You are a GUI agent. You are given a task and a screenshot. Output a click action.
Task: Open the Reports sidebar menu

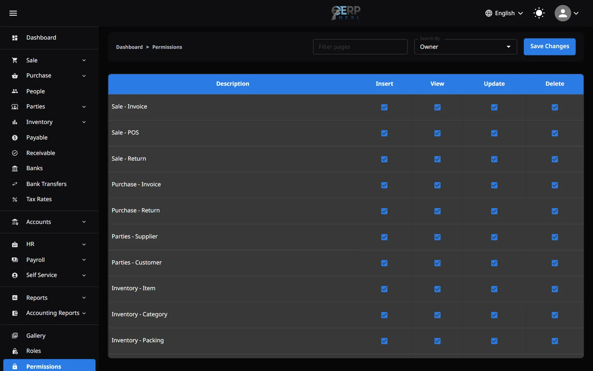pos(49,298)
